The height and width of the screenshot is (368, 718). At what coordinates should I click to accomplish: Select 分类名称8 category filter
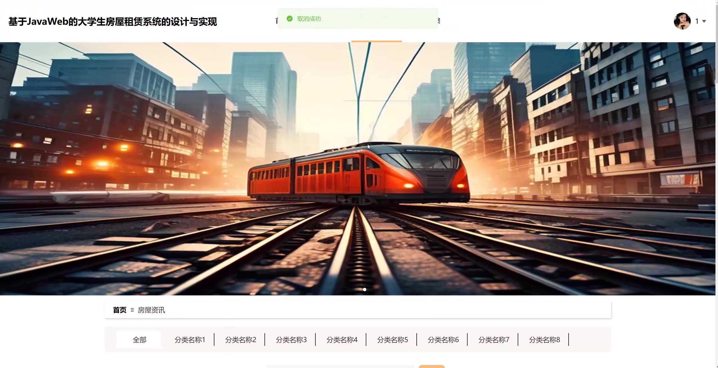click(x=544, y=340)
